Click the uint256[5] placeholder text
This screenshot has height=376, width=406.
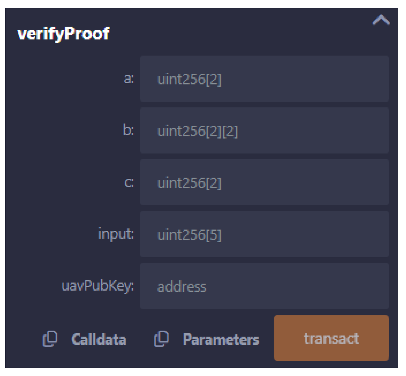(189, 235)
